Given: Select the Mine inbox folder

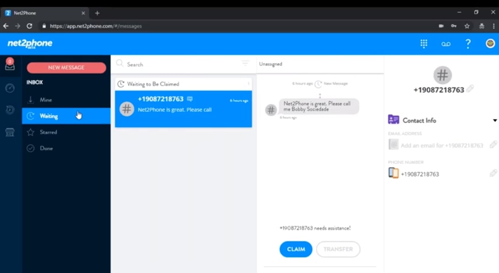Looking at the screenshot, I should 66,100.
